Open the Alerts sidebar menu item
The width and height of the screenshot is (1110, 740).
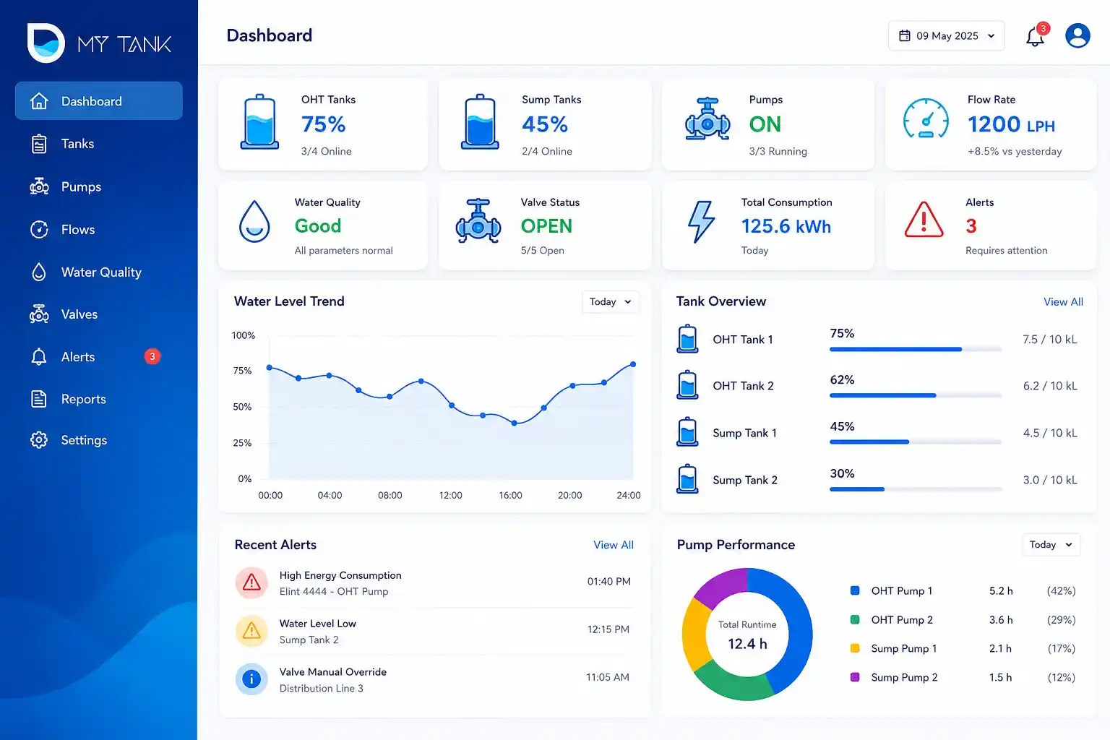[98, 357]
